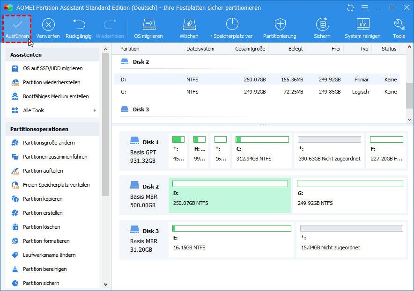Click partition list scrollbar up arrow

[409, 47]
